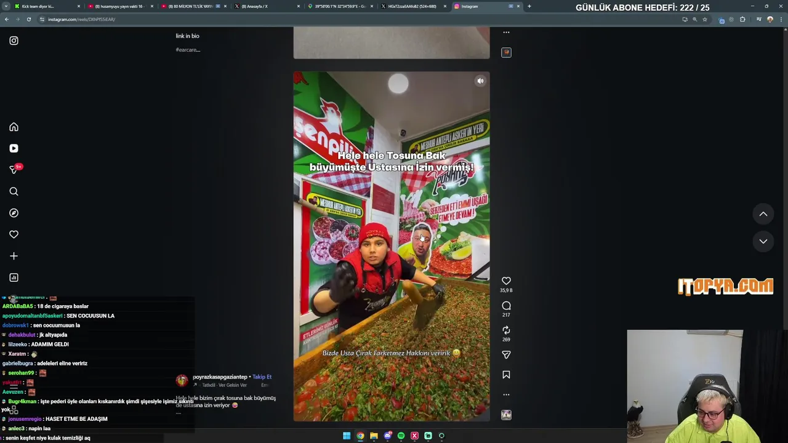This screenshot has width=788, height=443.
Task: Expand the truncated reel caption dots
Action: pyautogui.click(x=178, y=413)
